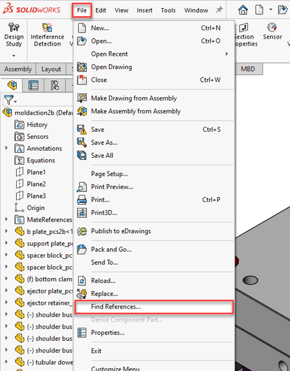Click the New document icon in the top bar
Viewport: 290px width, 371px height.
[259, 10]
